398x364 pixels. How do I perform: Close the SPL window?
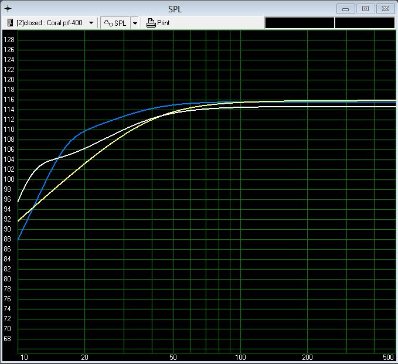pyautogui.click(x=385, y=8)
